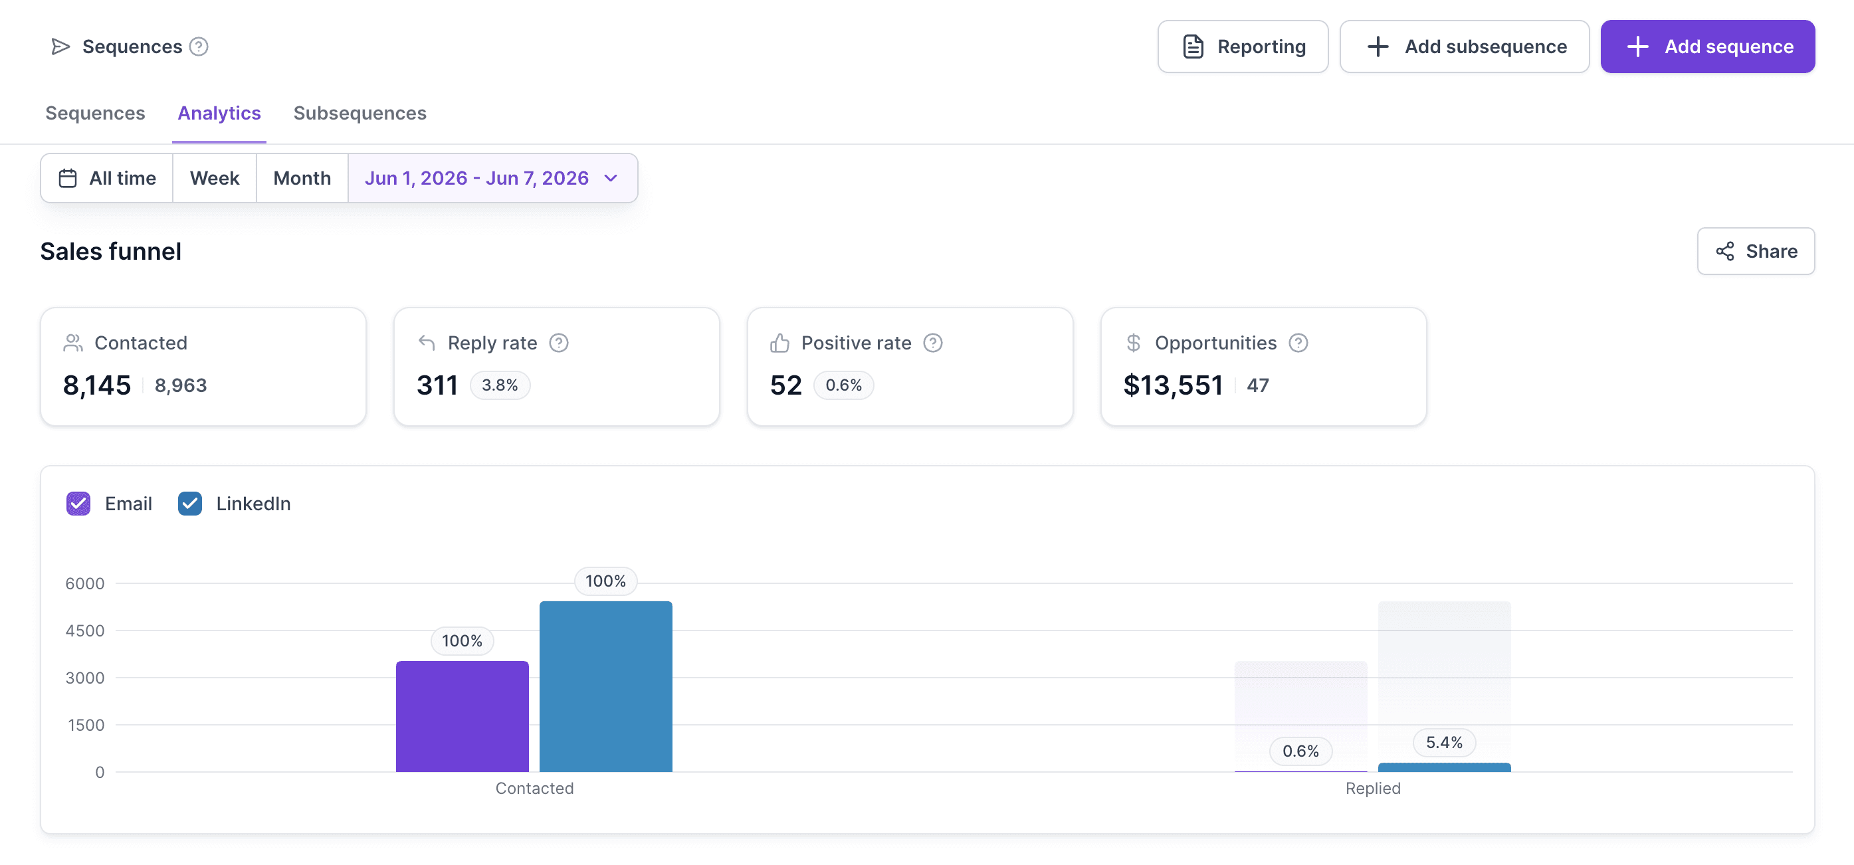This screenshot has width=1854, height=865.
Task: Click the Sales funnel heading
Action: (x=111, y=251)
